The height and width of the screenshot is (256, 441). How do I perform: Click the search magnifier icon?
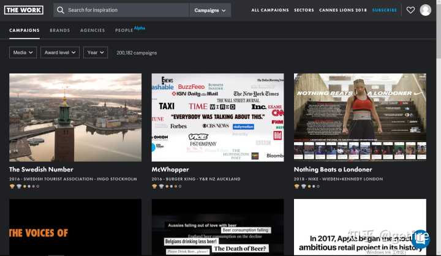pos(60,10)
